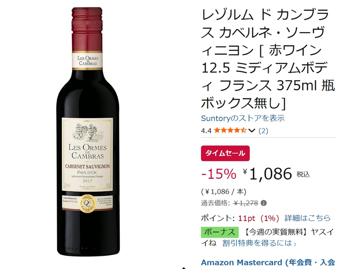Open the Amazon Mastercard offer link
The image size is (344, 269).
point(268,262)
